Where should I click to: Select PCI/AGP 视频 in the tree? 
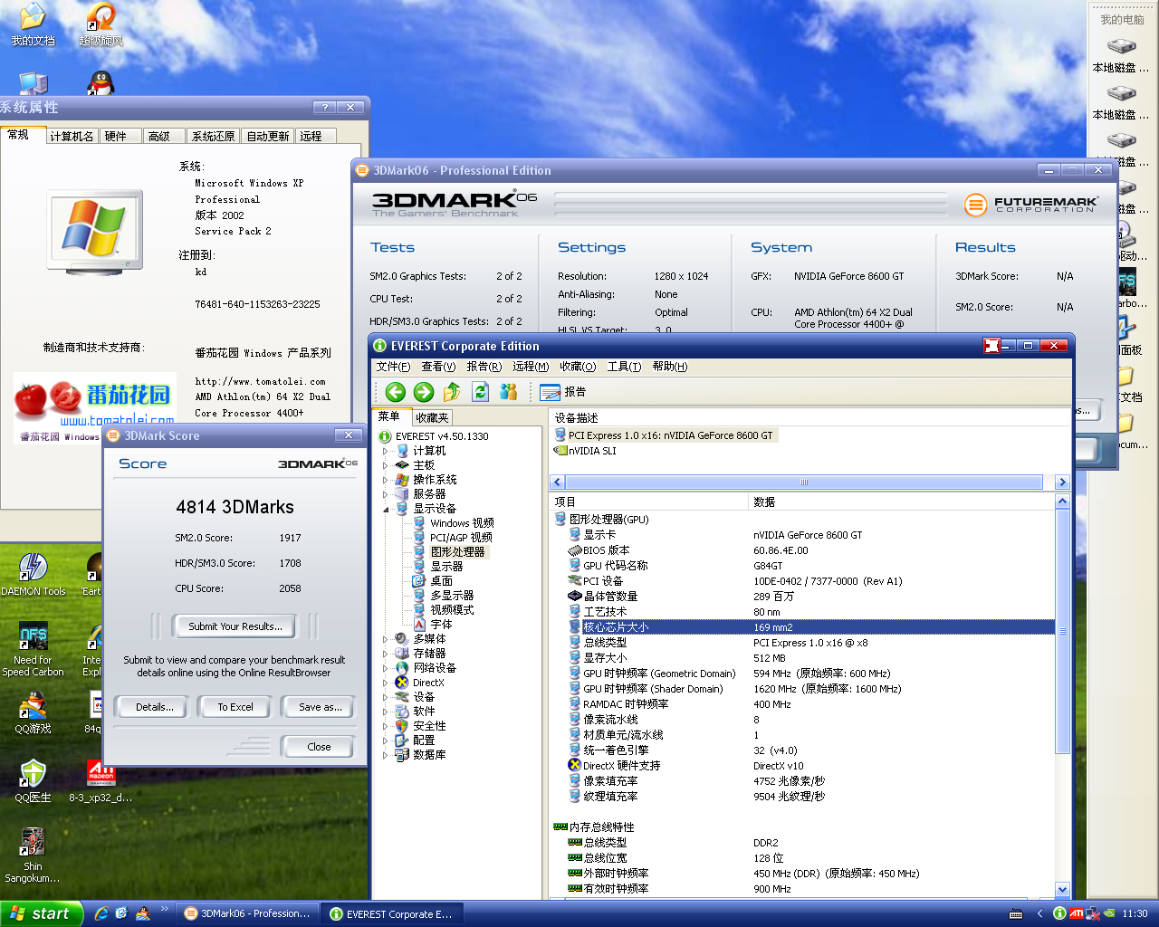pos(461,538)
